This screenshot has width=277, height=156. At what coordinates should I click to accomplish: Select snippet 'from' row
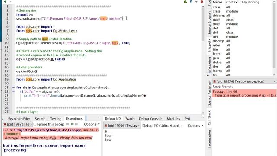[242, 54]
